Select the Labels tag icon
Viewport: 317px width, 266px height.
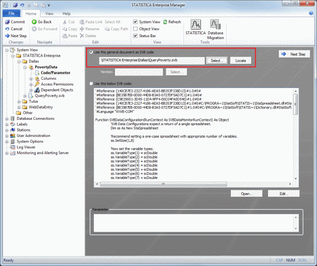(x=13, y=124)
